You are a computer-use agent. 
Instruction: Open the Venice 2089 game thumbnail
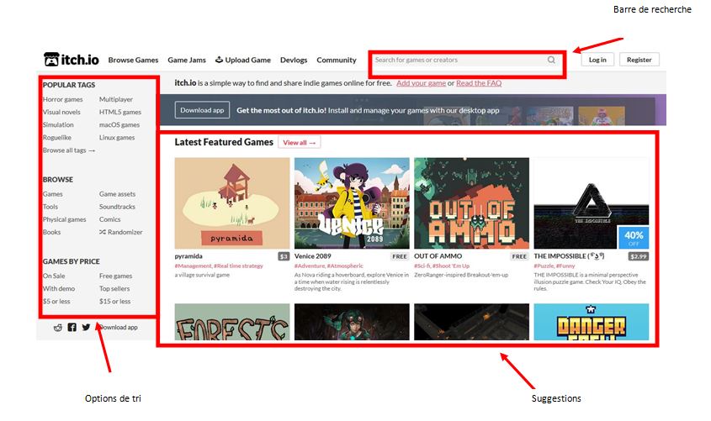pos(352,203)
